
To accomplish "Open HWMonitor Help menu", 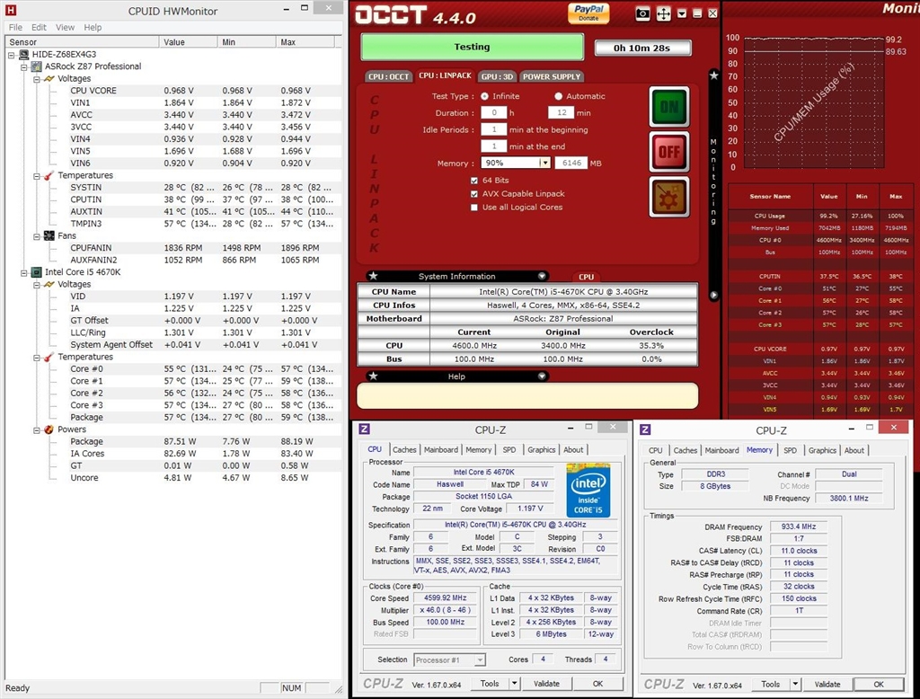I will (93, 27).
